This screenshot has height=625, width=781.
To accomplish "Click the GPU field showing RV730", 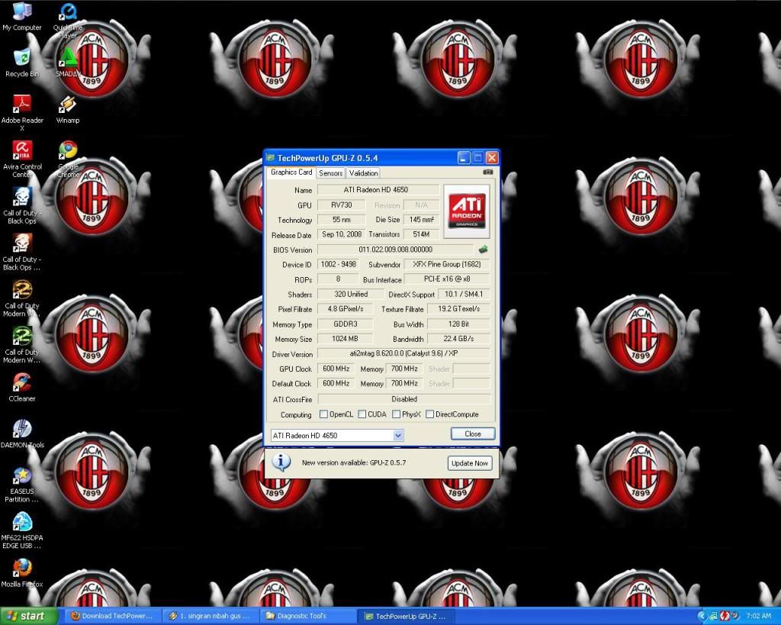I will 341,205.
